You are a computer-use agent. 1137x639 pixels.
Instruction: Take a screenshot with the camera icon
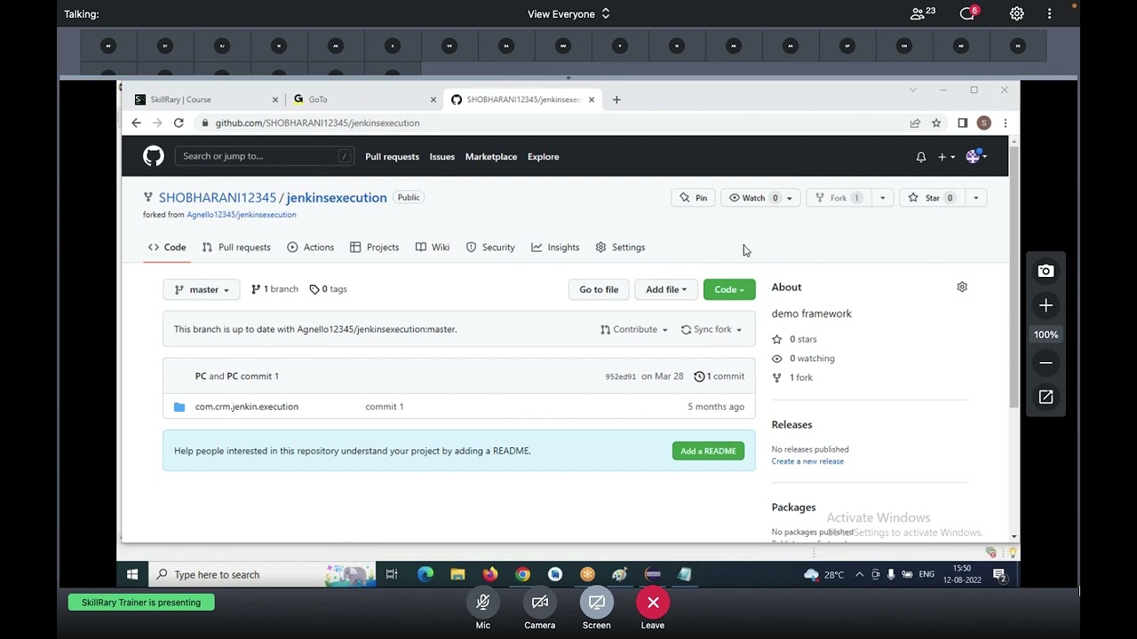pos(1046,271)
